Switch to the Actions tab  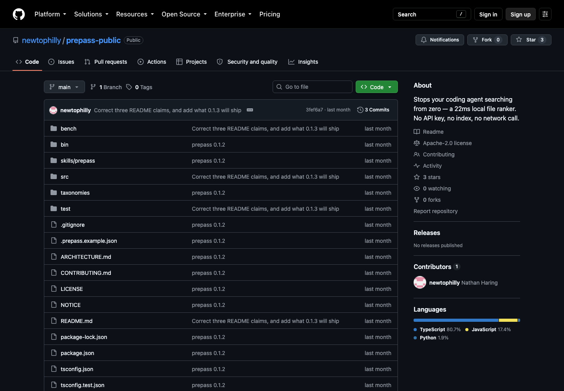pyautogui.click(x=152, y=62)
